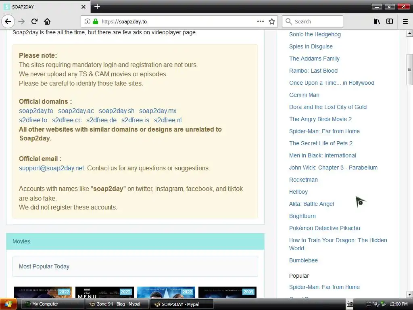
Task: Open Hellboy link
Action: (x=298, y=192)
